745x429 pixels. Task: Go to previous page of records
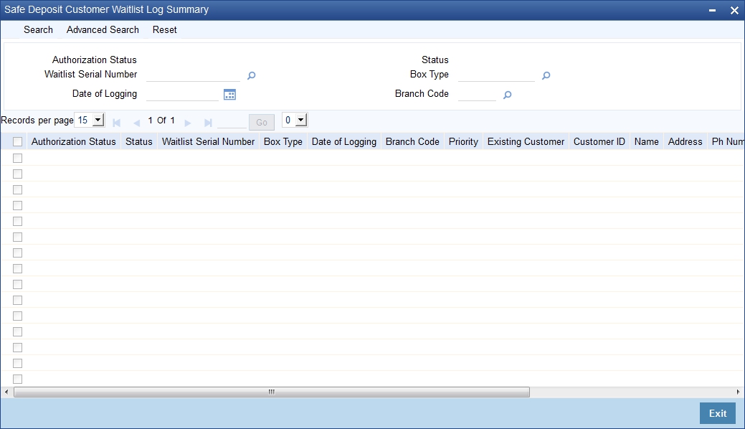tap(137, 123)
